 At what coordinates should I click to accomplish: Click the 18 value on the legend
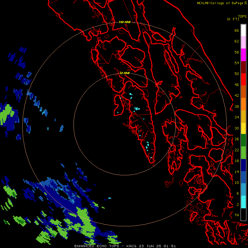click(237, 161)
